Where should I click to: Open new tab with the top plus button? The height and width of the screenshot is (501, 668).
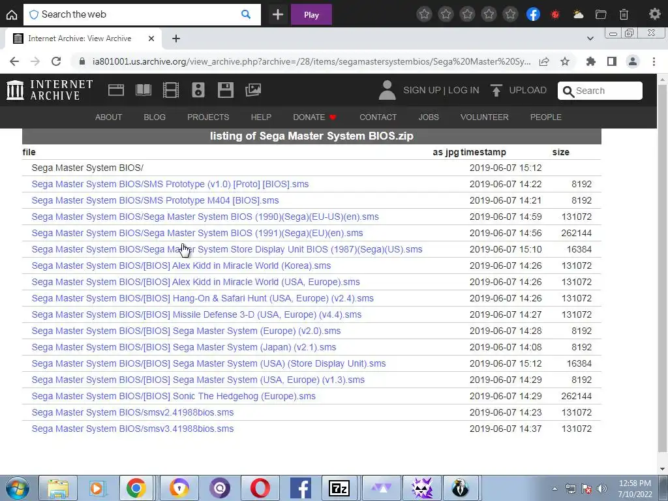[x=278, y=15]
